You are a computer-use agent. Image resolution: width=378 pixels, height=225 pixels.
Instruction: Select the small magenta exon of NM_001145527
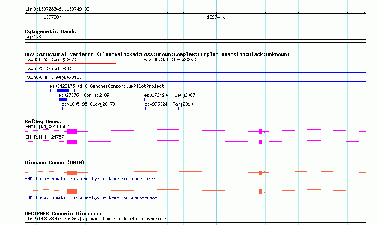coord(261,132)
